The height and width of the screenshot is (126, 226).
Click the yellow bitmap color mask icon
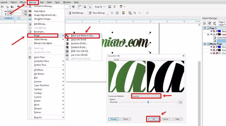click(123, 13)
